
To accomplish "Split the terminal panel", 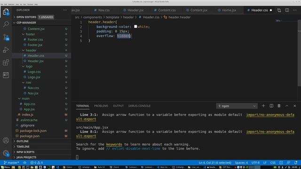I will (x=271, y=106).
